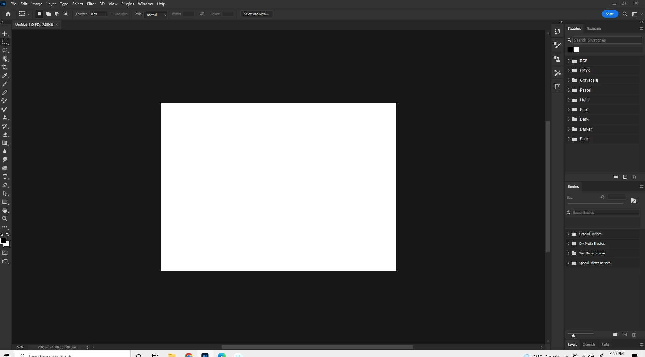Choose New selection mode
Screen dimensions: 645x357
click(x=39, y=14)
